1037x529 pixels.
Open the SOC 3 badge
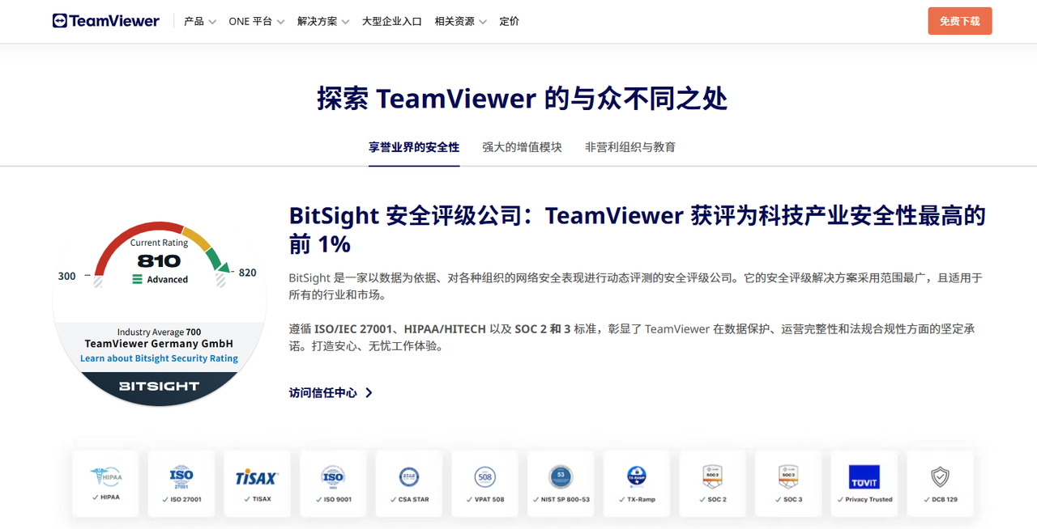[788, 484]
